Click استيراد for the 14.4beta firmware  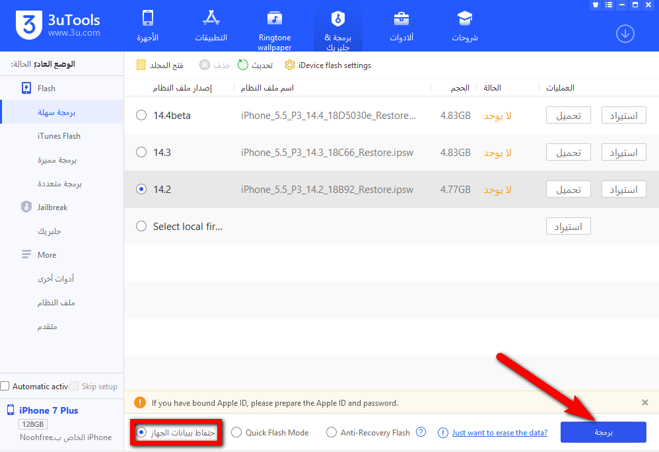[624, 115]
